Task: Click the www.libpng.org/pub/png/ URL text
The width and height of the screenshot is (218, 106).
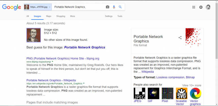Action: click(39, 61)
